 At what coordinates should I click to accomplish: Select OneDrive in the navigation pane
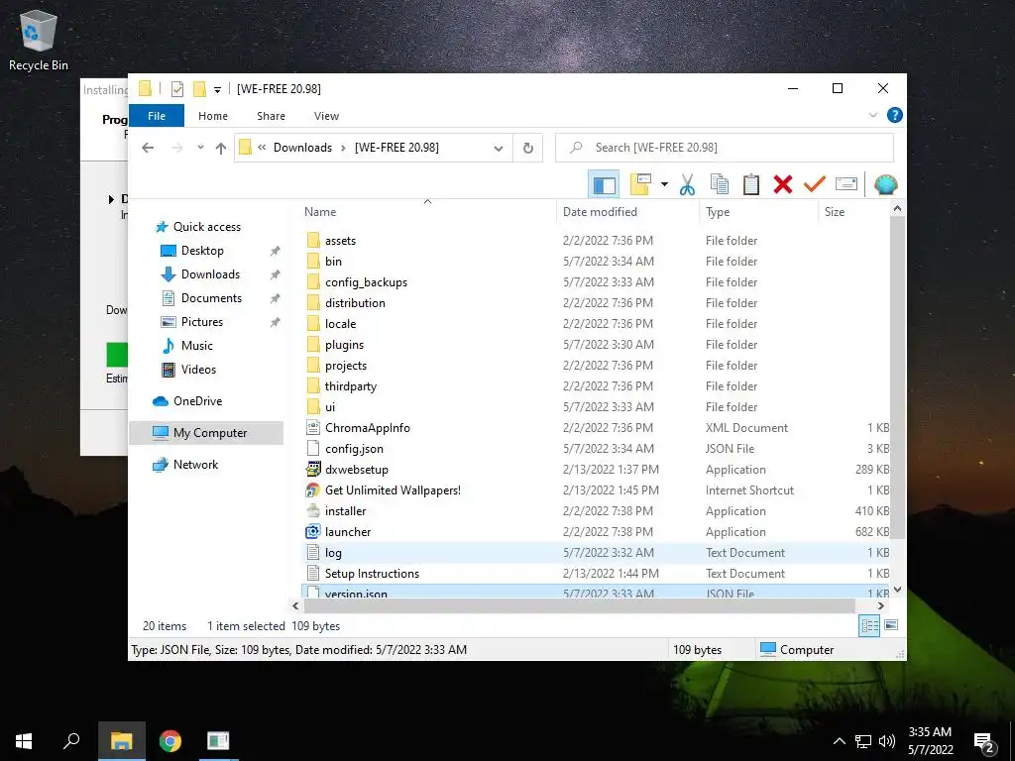(x=197, y=401)
